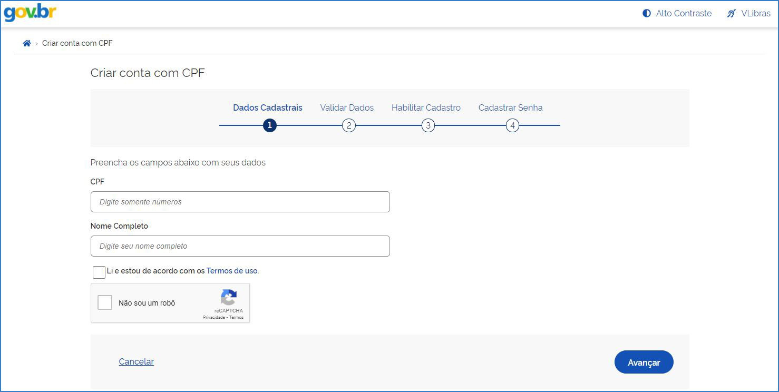Select step 3 circle in progress bar

(x=428, y=125)
